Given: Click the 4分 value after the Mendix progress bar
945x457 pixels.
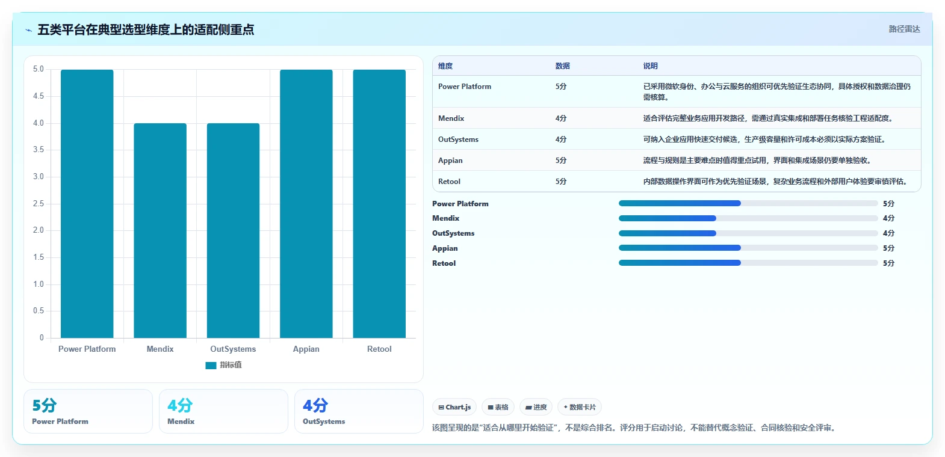Looking at the screenshot, I should pyautogui.click(x=888, y=218).
